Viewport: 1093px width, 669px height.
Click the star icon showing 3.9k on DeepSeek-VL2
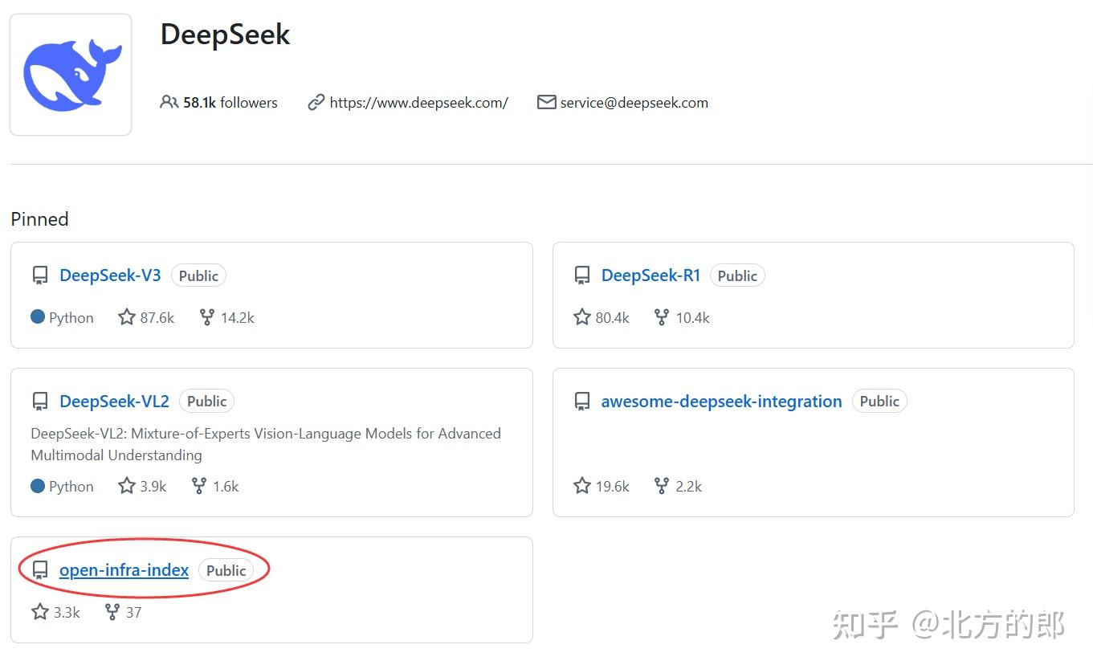(126, 485)
